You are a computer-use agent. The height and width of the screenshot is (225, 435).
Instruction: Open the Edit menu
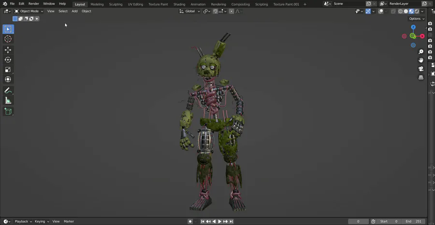coord(21,4)
